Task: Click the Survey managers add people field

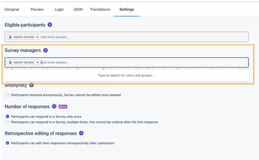Action: pos(143,62)
